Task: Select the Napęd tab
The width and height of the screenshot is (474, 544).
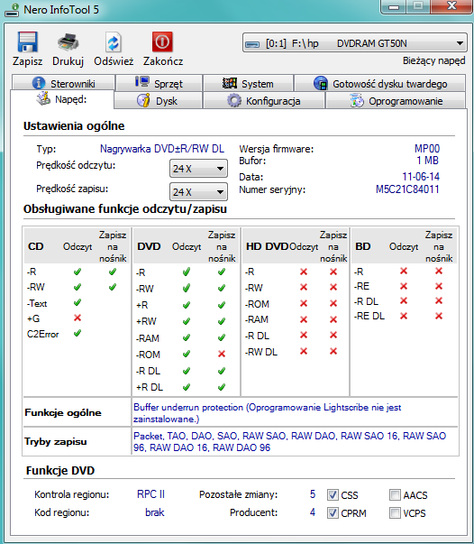Action: 62,99
